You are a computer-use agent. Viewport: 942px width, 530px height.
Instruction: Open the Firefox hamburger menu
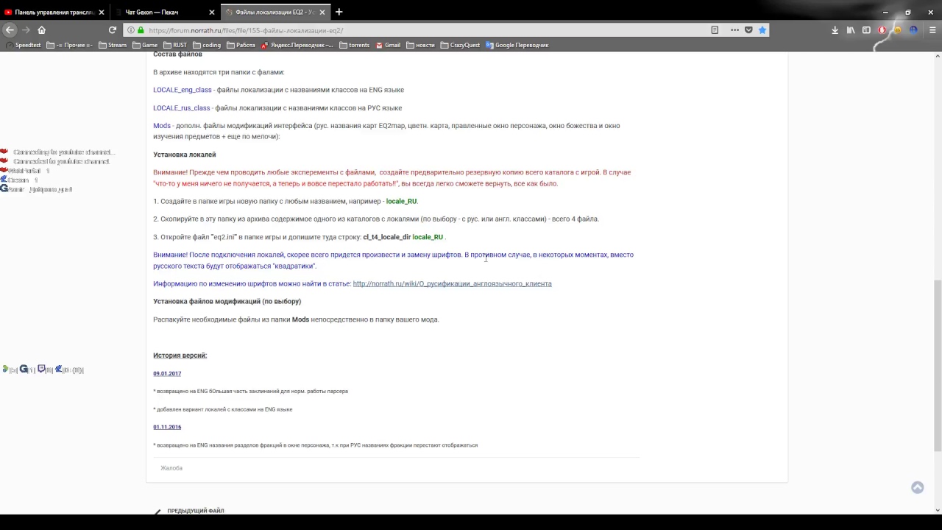pos(932,30)
